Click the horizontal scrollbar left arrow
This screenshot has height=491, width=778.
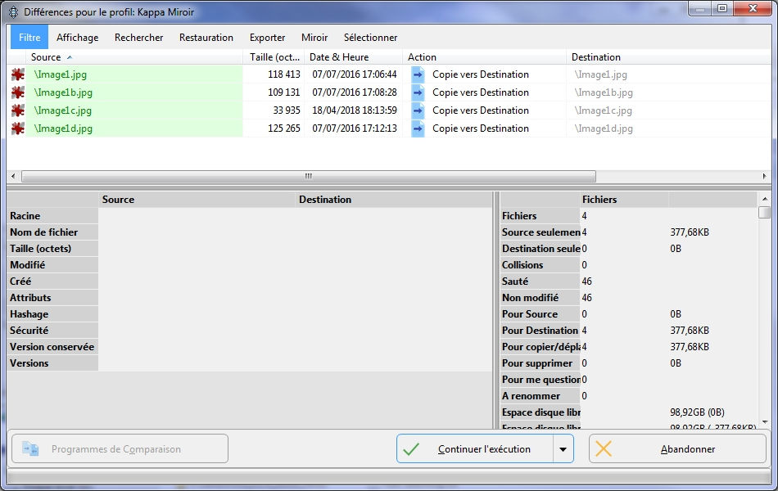(x=13, y=176)
